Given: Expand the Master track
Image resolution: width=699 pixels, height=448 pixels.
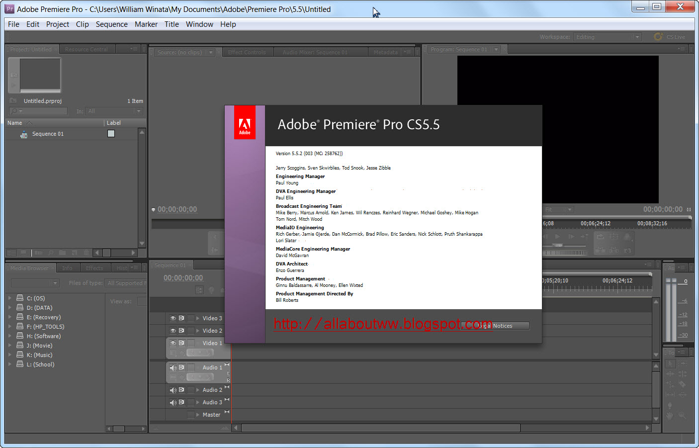Looking at the screenshot, I should coord(198,415).
